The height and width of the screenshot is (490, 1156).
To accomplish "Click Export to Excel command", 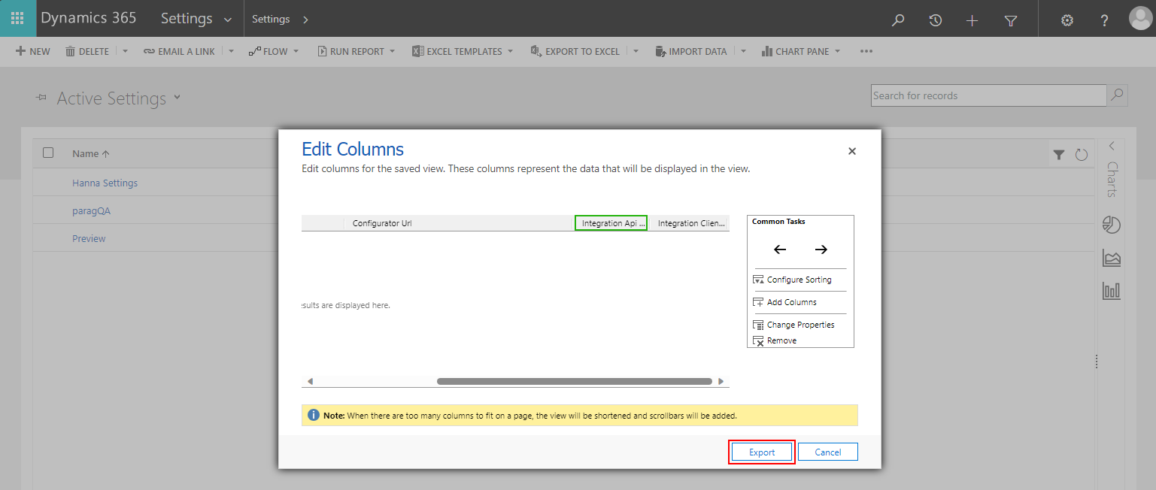I will pyautogui.click(x=575, y=51).
